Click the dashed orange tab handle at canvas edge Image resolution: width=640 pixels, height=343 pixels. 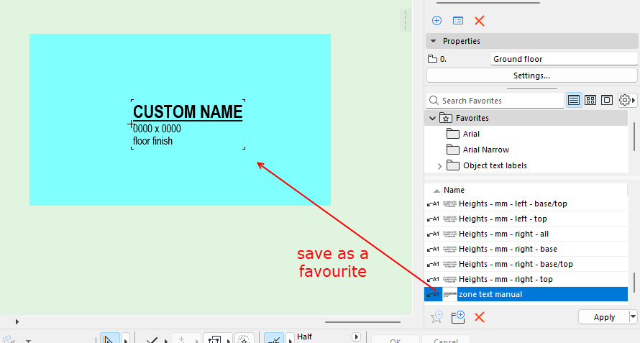pyautogui.click(x=405, y=20)
